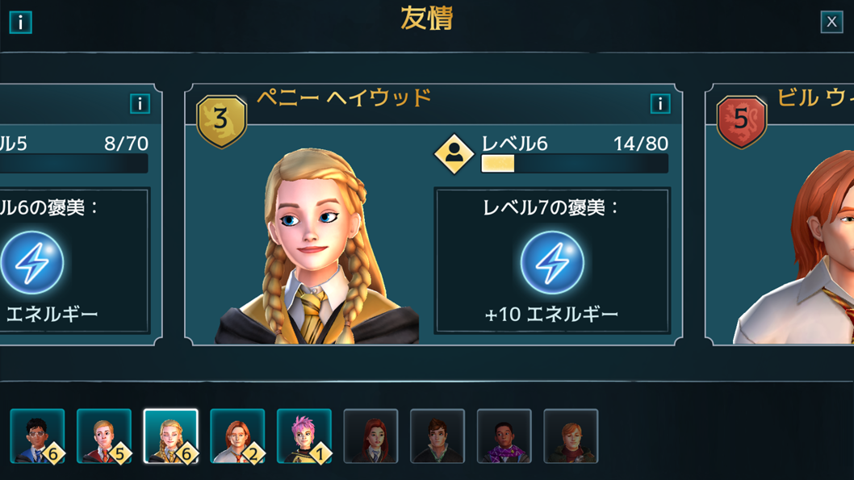Screen dimensions: 854x480
Task: Click the レベル7 energy reward orb
Action: [x=552, y=262]
